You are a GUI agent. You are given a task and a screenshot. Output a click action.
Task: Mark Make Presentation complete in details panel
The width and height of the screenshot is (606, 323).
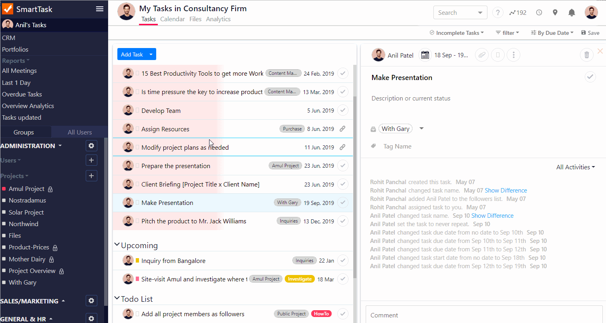tap(590, 77)
